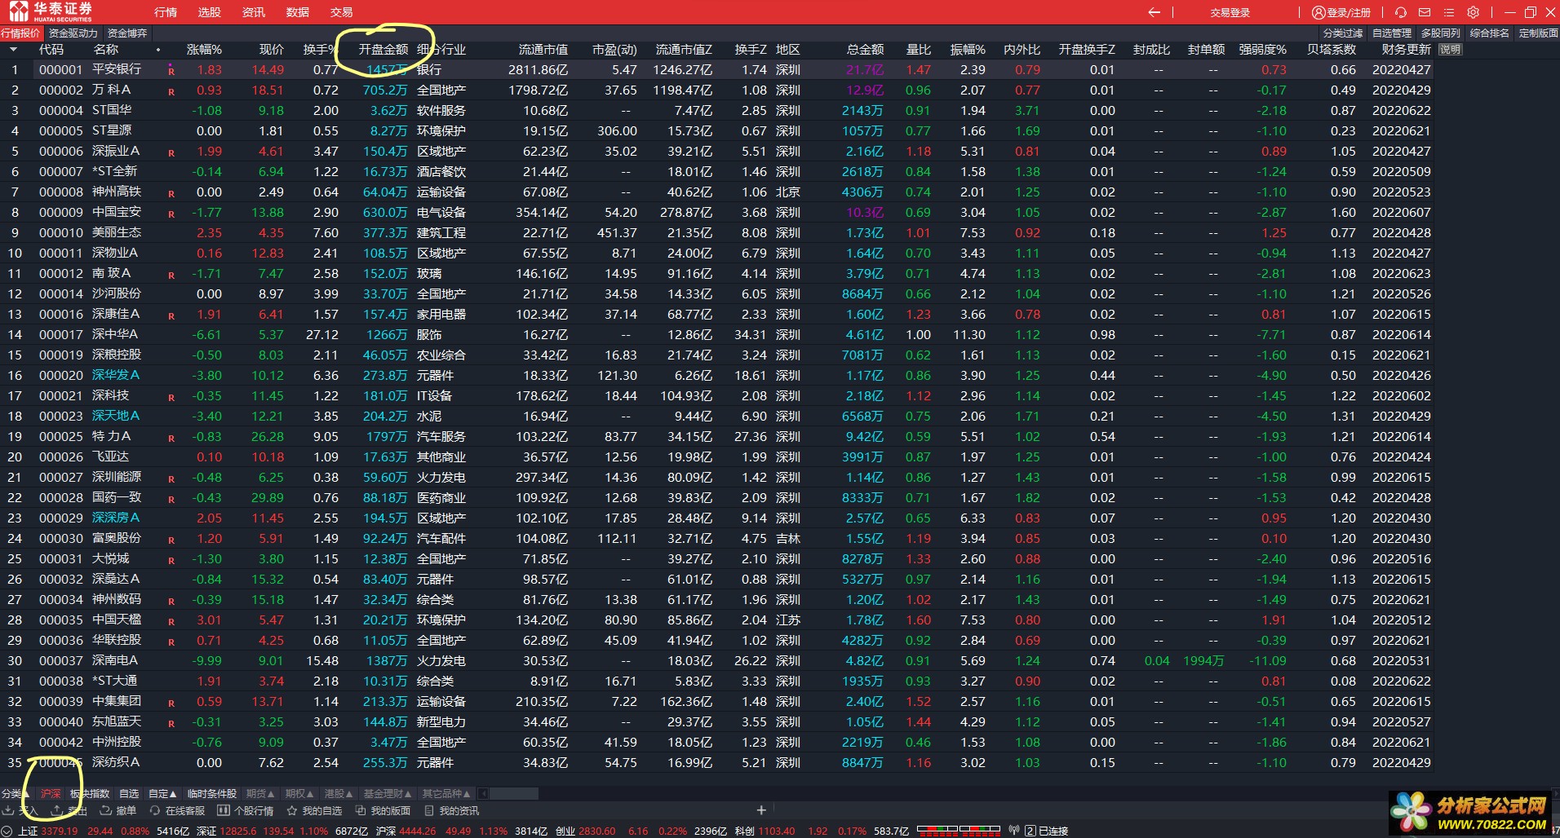Click the 上证 index in status bar

[x=28, y=831]
